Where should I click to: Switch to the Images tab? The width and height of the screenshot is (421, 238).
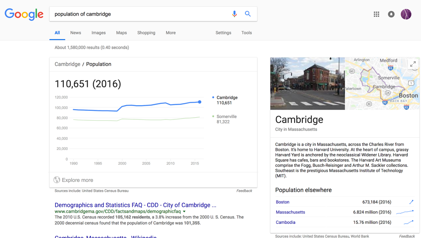[98, 33]
